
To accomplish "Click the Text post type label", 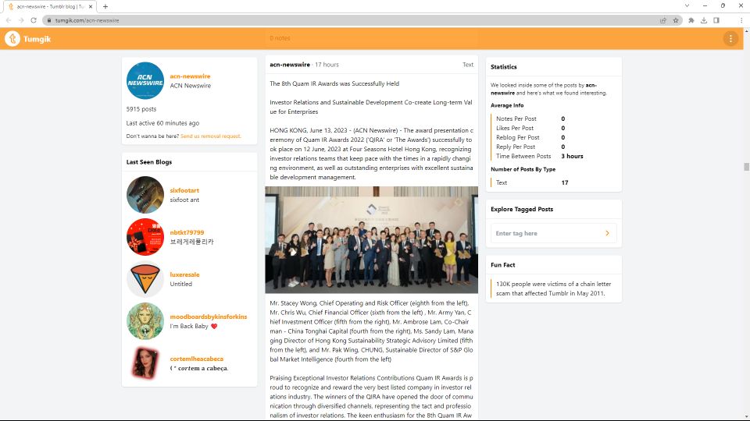I will click(468, 65).
